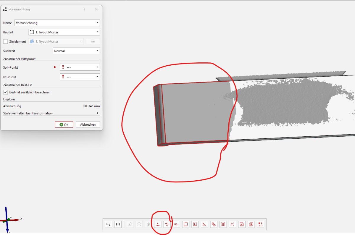Open the Soll-Punkt dropdown
Viewport: 355px width, 235px height.
[x=80, y=67]
